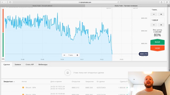Click the 7 мин. chart timeframe label
Screen dimensions: 170x95
coord(71,55)
